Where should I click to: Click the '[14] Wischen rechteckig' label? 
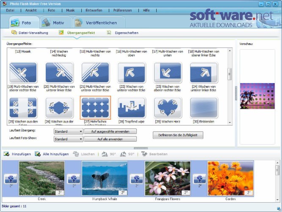pos(59,53)
